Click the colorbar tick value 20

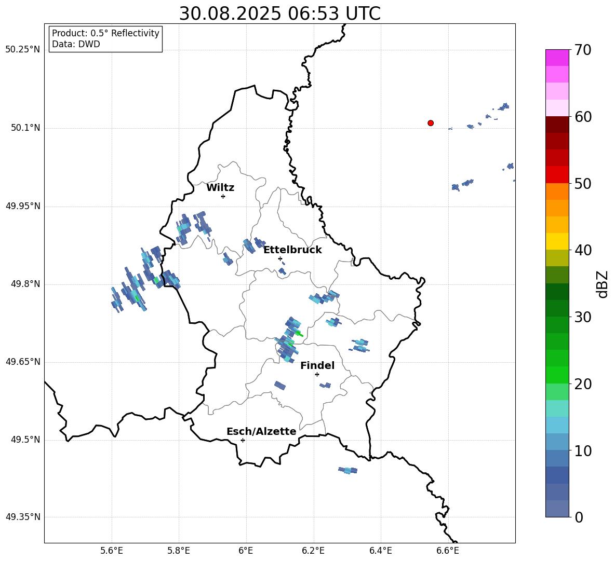coord(583,384)
